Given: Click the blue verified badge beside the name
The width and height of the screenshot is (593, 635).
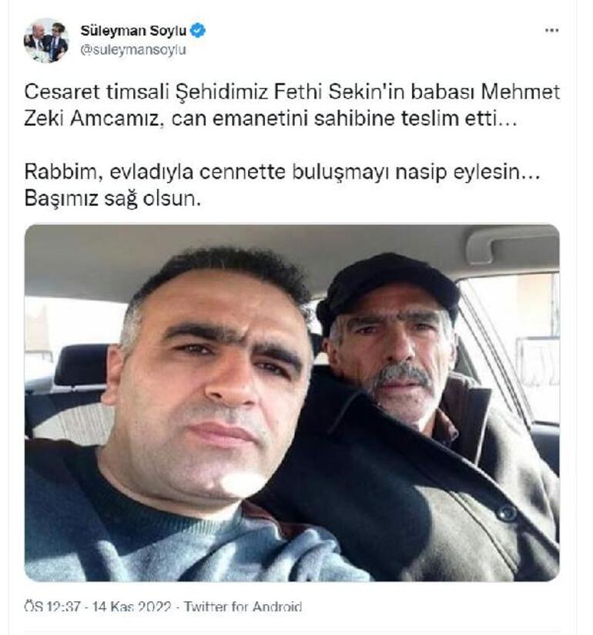Looking at the screenshot, I should [198, 30].
